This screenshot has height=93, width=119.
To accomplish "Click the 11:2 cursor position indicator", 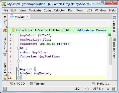I will (77, 89).
